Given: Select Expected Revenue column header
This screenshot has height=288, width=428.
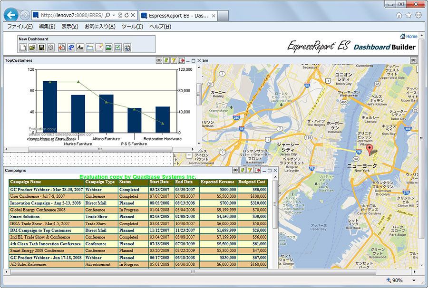Looking at the screenshot, I should coord(218,182).
